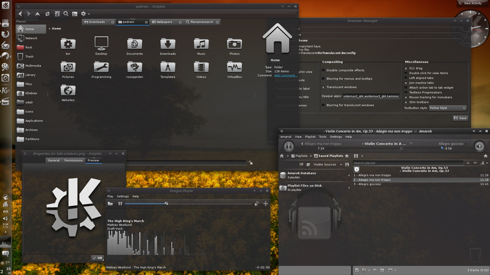
Task: Bookmark Saved Playlists view in Amarok
Action: pos(347,156)
